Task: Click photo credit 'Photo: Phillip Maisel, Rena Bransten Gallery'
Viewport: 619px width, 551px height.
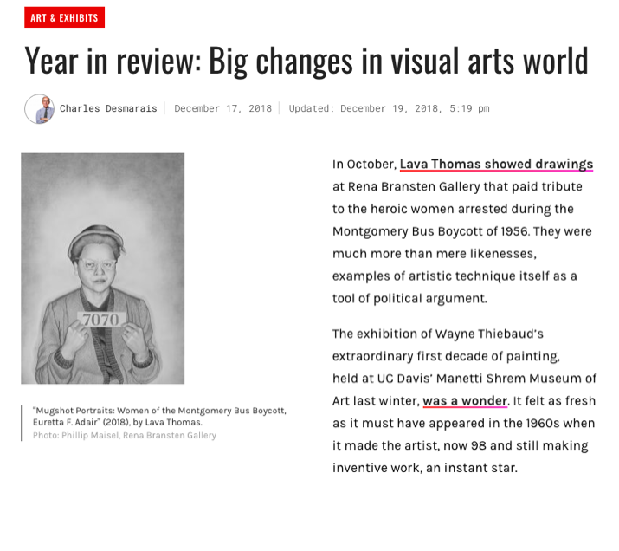Action: (125, 435)
